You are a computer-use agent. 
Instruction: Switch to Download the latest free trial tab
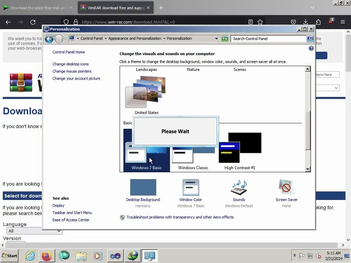[x=38, y=8]
